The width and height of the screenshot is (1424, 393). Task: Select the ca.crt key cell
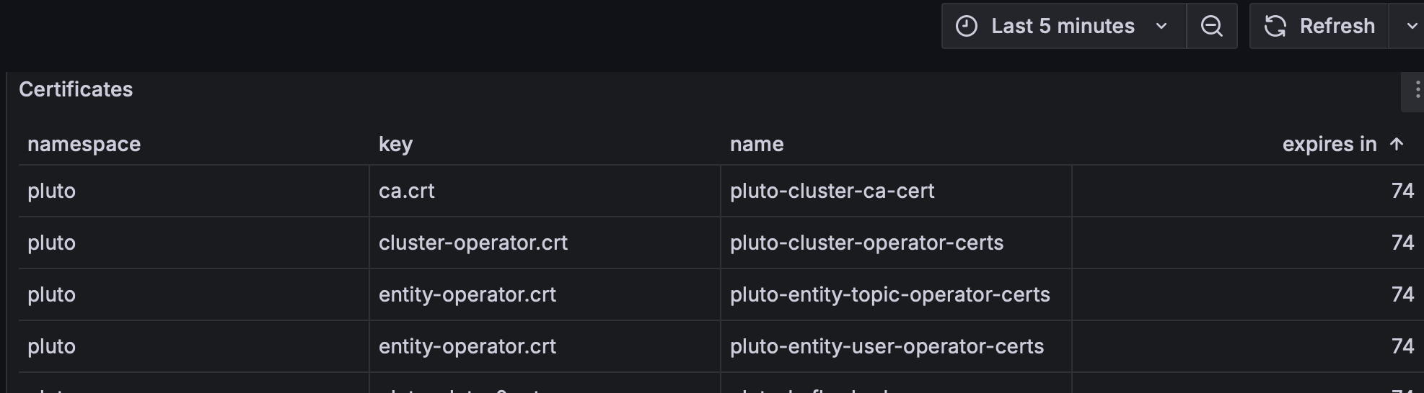[545, 191]
